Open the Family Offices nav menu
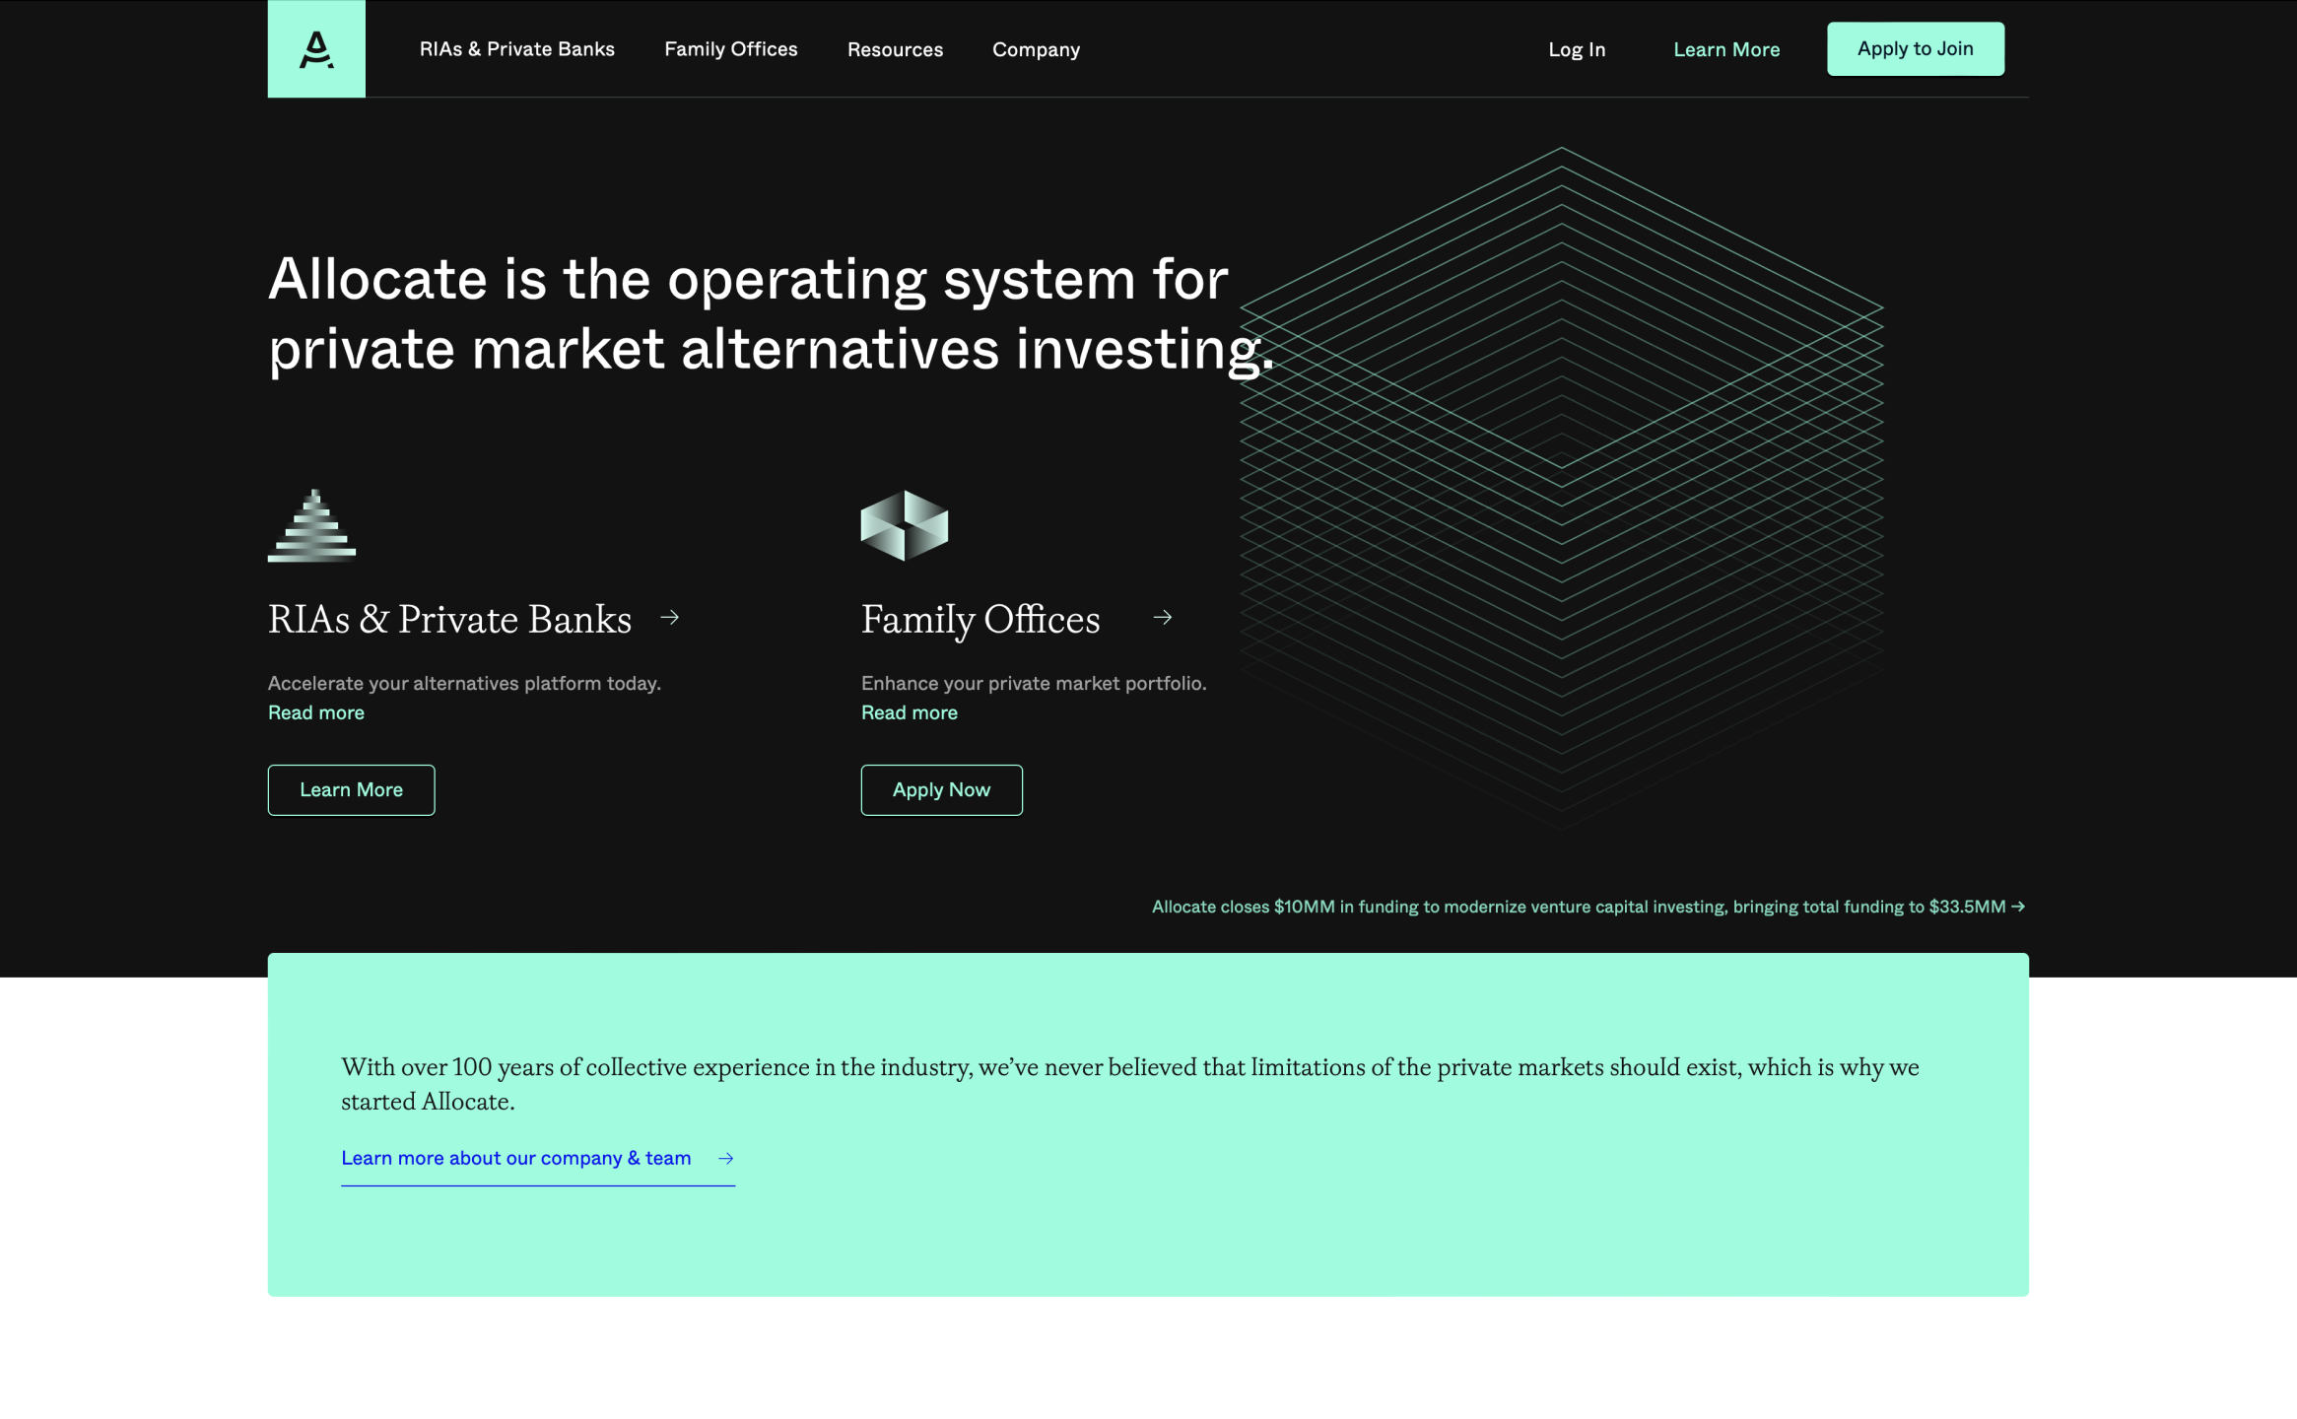This screenshot has height=1419, width=2297. [730, 49]
